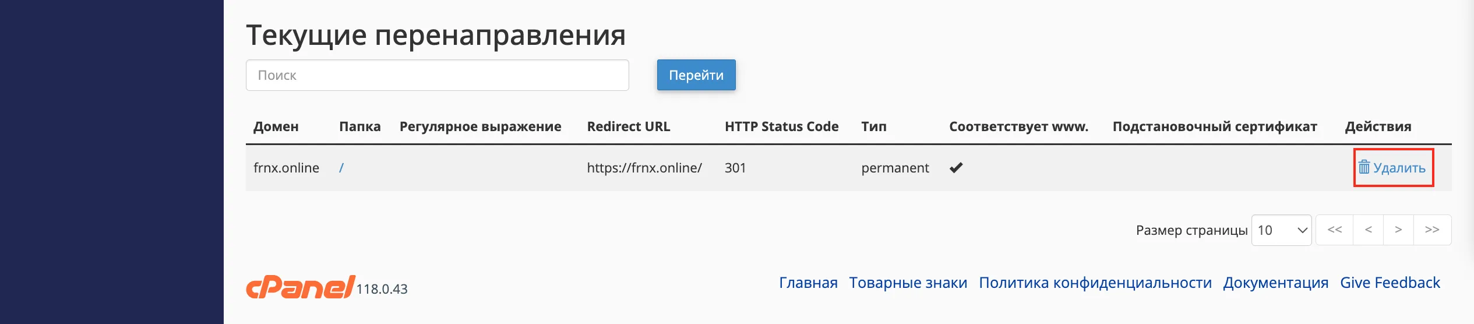The height and width of the screenshot is (324, 1474).
Task: Click the Give Feedback link
Action: click(1390, 283)
